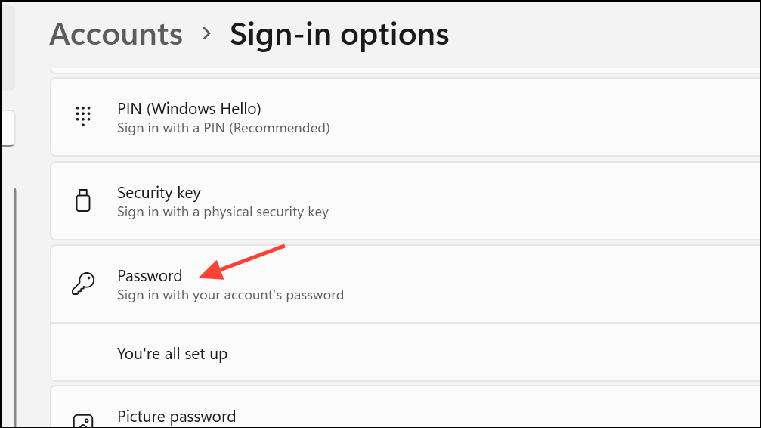Click empty area of 'You're all set up' row
The height and width of the screenshot is (428, 761).
[491, 354]
